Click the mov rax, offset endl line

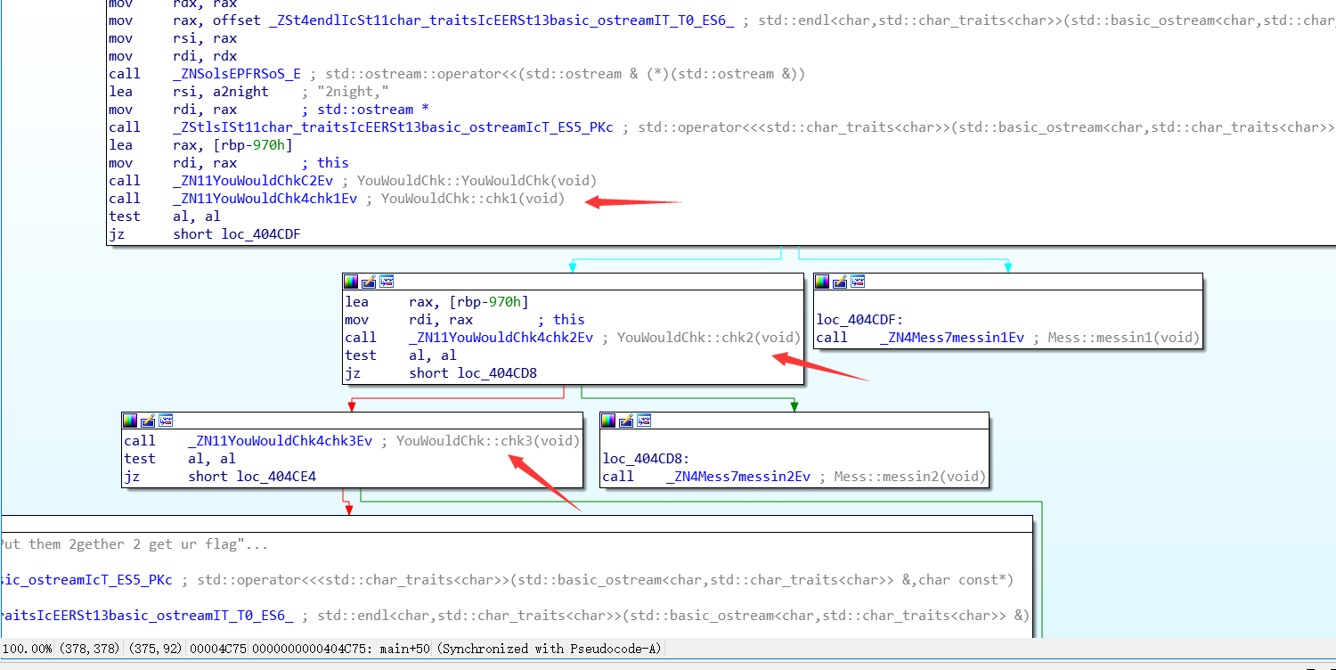[721, 20]
